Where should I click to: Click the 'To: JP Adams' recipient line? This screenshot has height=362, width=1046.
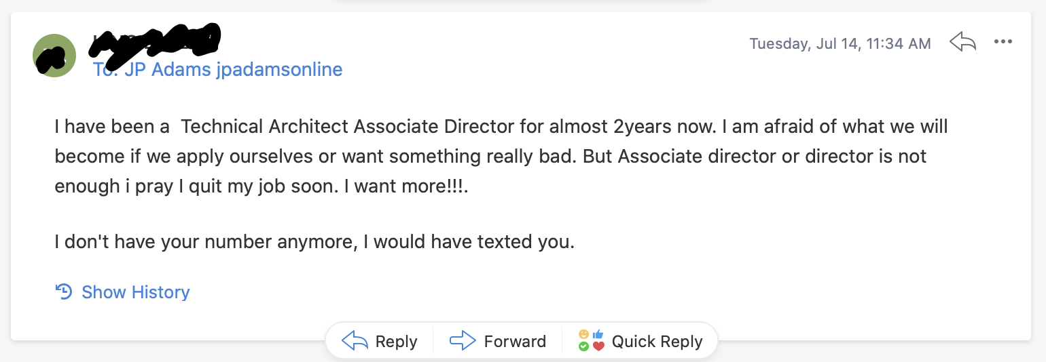tap(217, 69)
